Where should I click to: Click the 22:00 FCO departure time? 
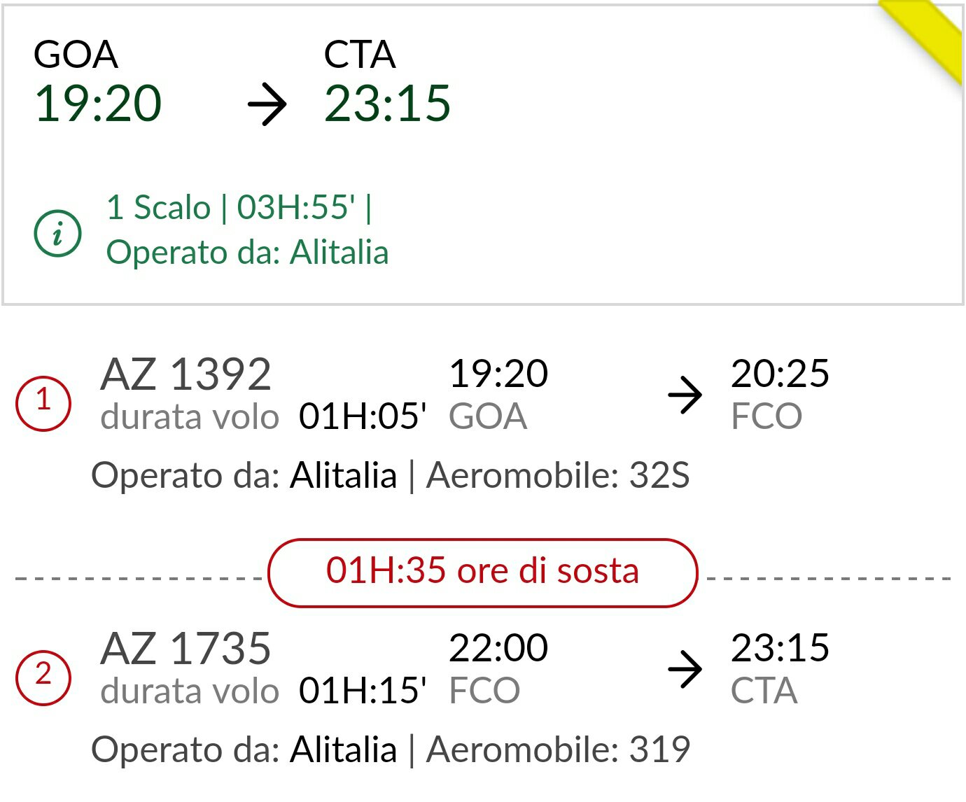[x=498, y=649]
